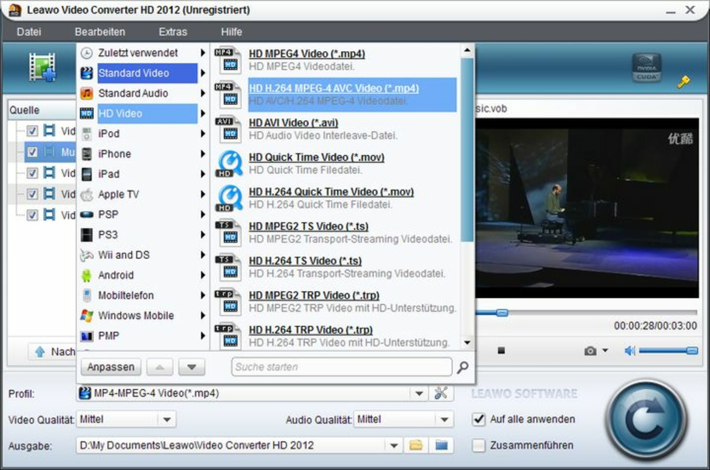
Task: Click the Standard Audio category icon
Action: click(x=87, y=93)
